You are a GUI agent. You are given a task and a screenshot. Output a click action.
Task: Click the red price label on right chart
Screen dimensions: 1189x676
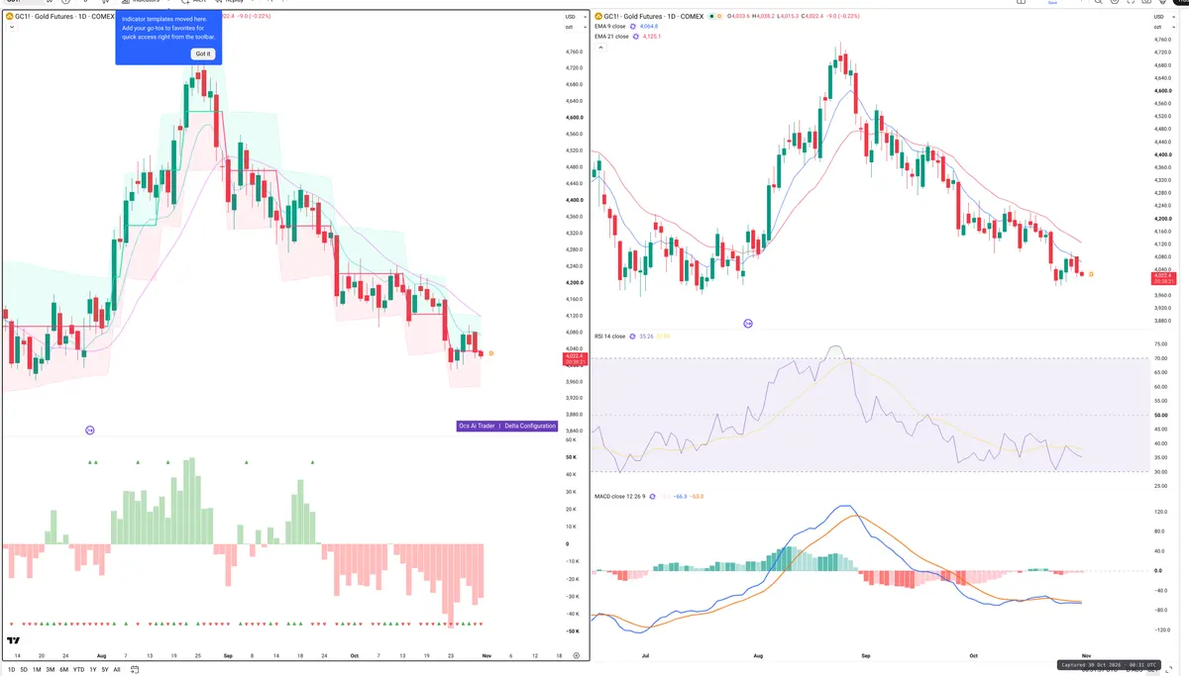click(x=1165, y=278)
